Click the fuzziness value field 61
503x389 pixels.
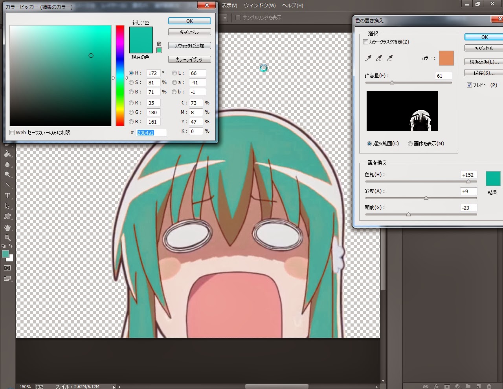click(x=444, y=76)
